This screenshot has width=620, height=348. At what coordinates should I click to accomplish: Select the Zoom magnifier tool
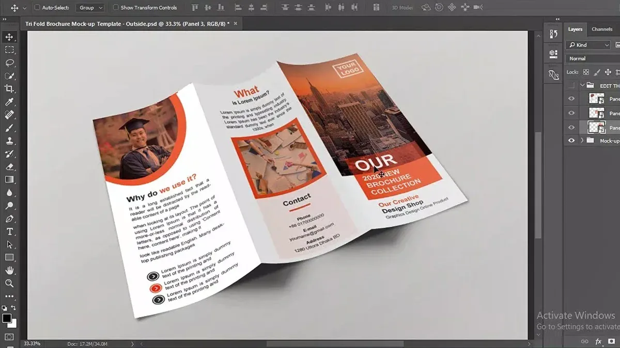(x=9, y=283)
